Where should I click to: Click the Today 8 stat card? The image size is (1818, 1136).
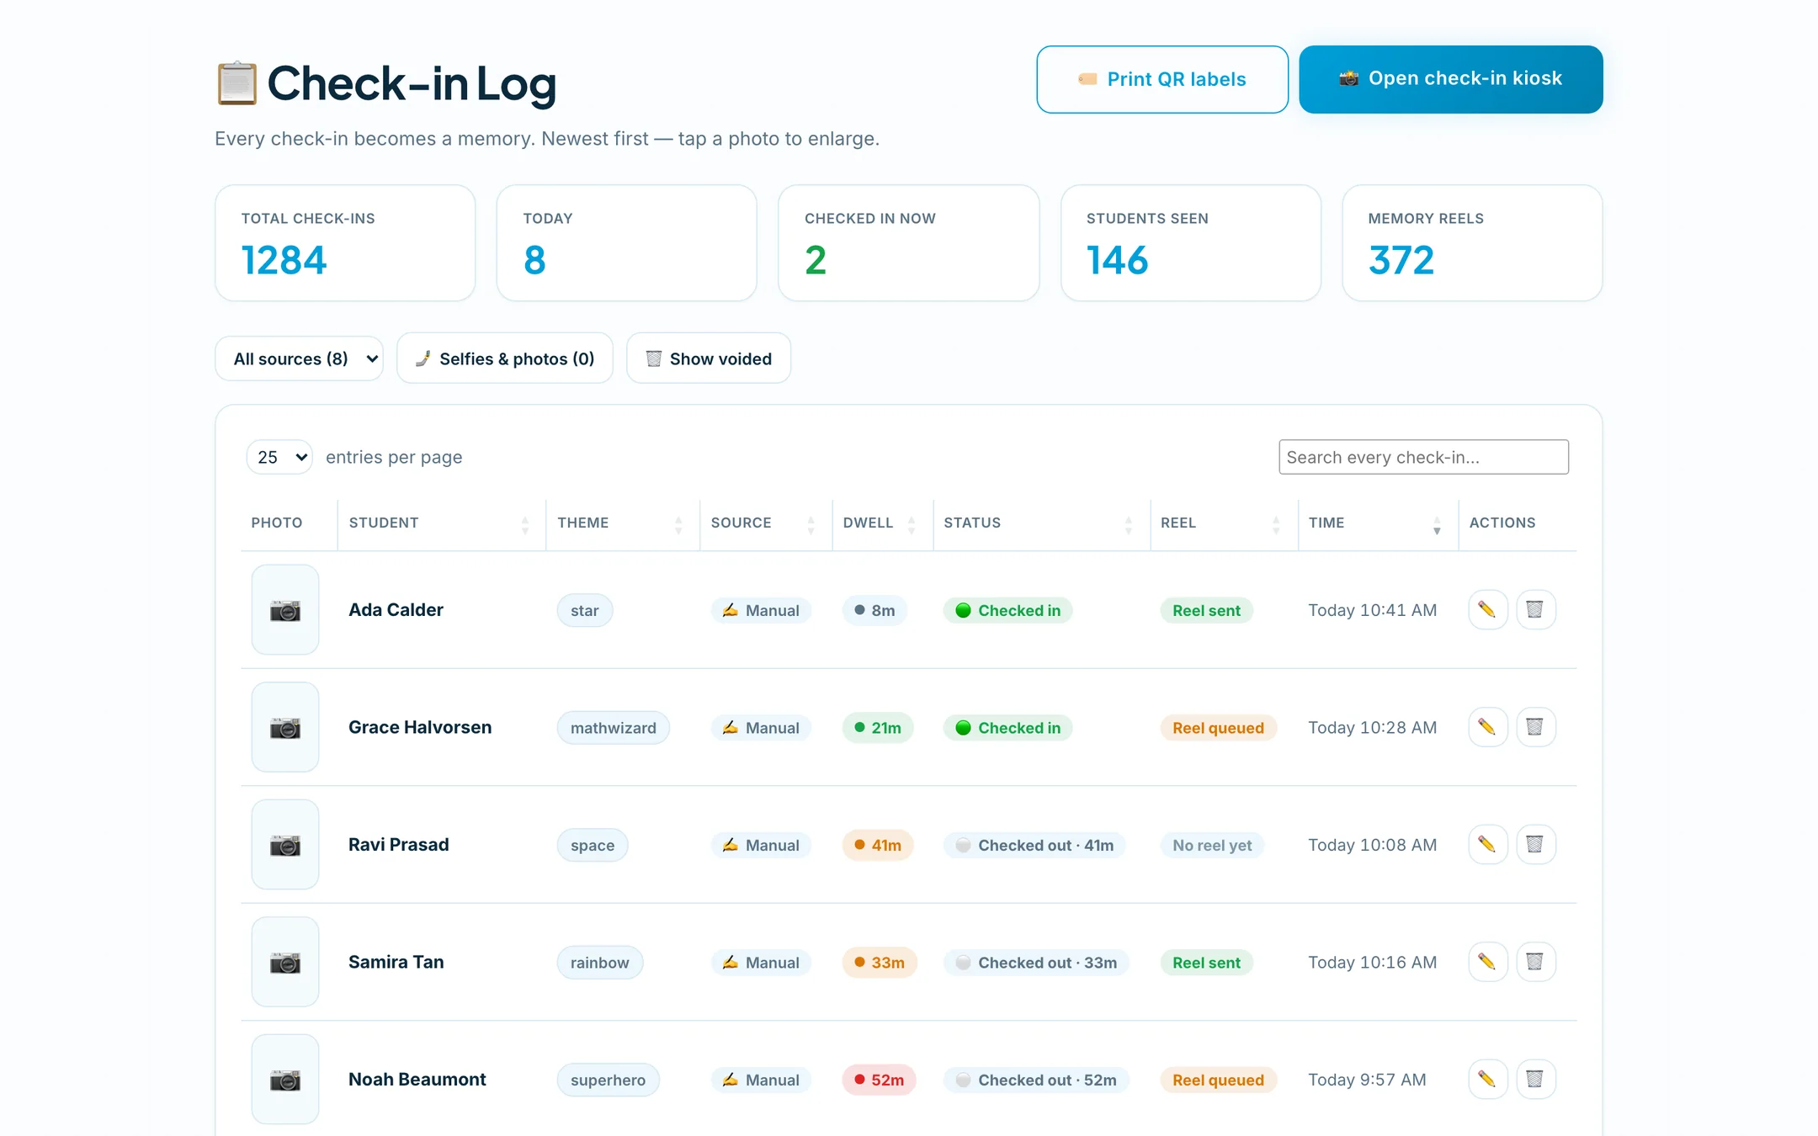[x=627, y=243]
